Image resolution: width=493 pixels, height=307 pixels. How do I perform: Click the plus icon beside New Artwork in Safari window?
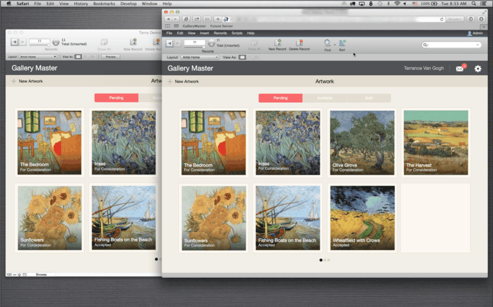click(170, 81)
